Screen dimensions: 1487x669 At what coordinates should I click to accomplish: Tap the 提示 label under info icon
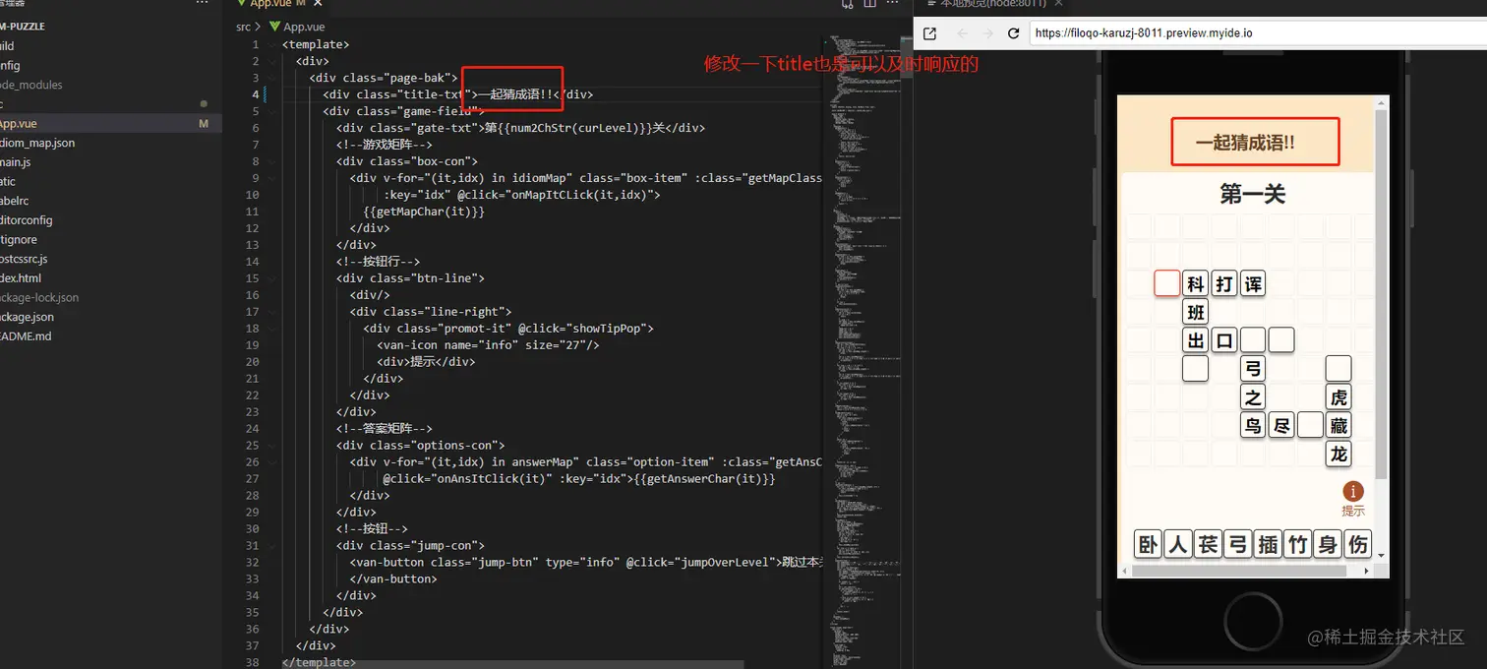pyautogui.click(x=1353, y=512)
